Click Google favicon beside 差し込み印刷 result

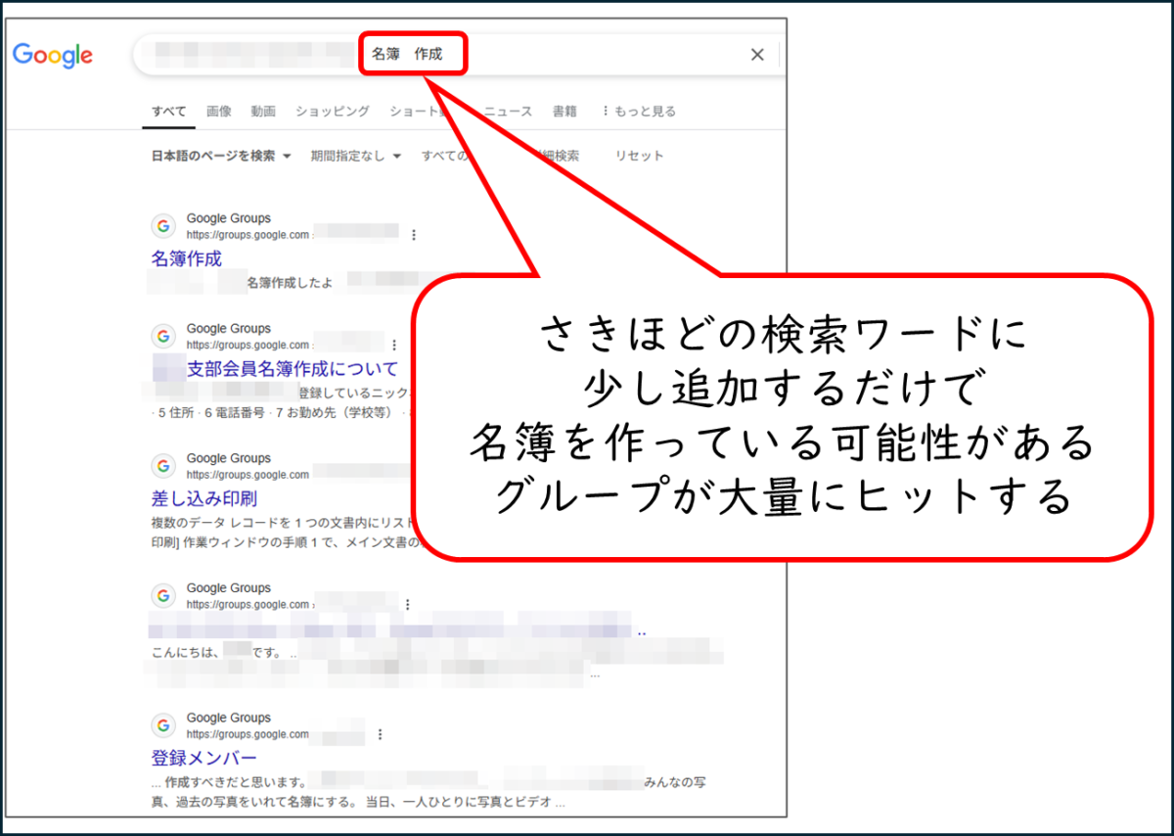point(163,466)
